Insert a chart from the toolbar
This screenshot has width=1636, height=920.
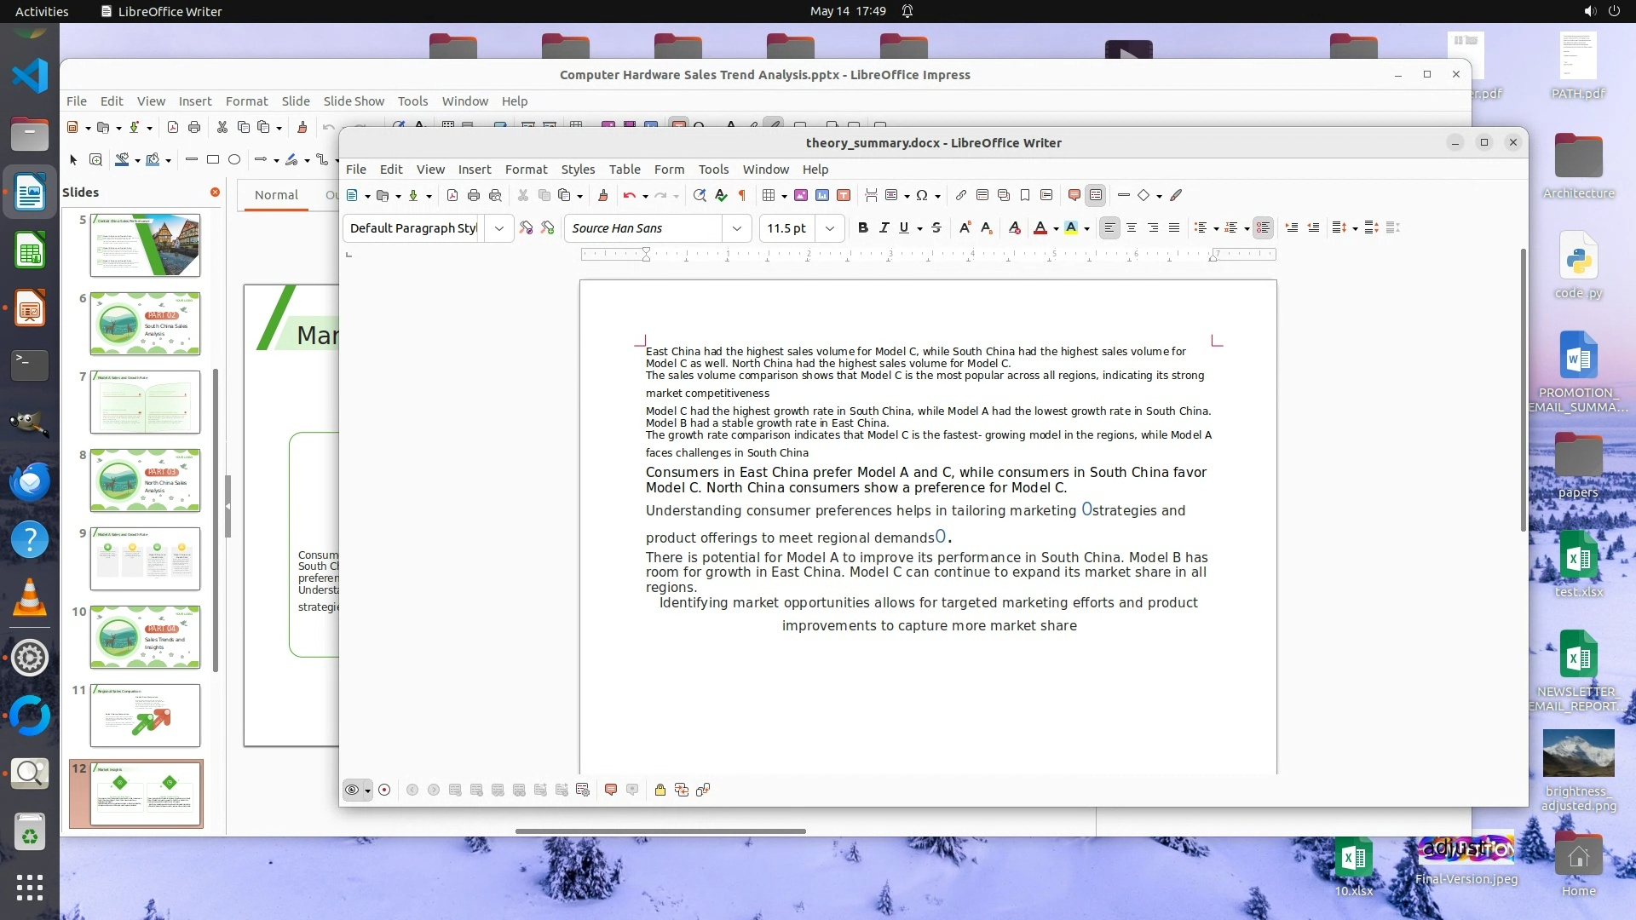tap(822, 195)
